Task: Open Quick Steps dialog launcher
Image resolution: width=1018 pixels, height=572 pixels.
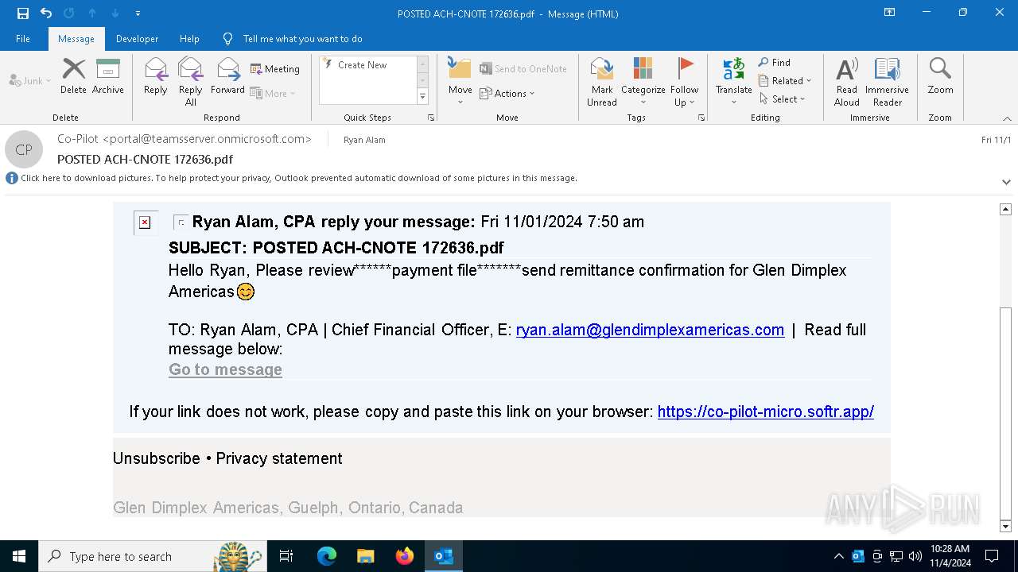Action: point(431,118)
